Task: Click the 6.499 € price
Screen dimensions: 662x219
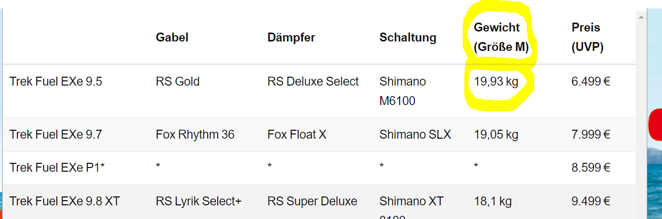Action: (x=590, y=81)
